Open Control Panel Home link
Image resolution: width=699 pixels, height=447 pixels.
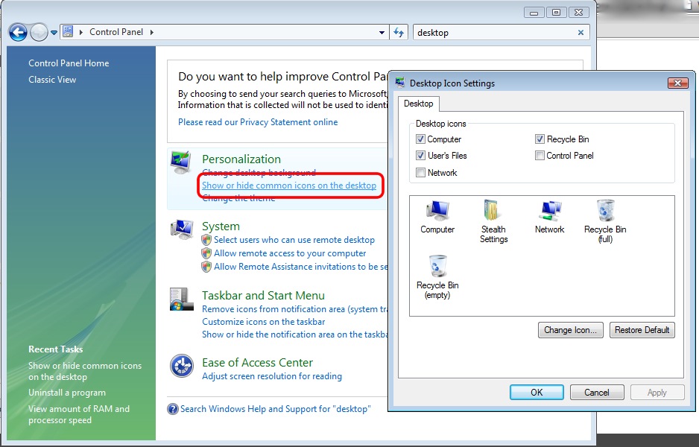69,63
